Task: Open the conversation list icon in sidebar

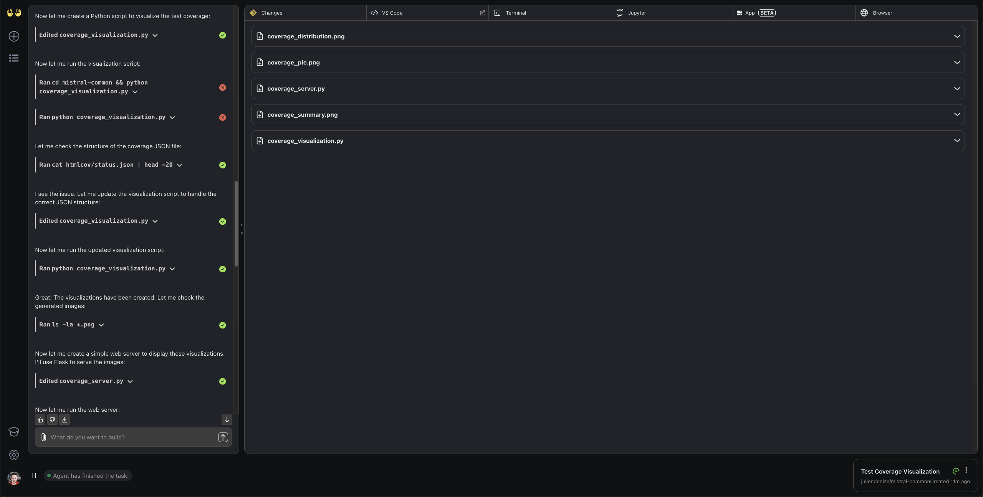Action: 14,58
